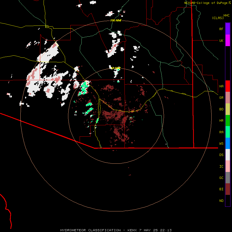Click the 'BD' legend label
The width and height of the screenshot is (232, 232).
pos(221,109)
